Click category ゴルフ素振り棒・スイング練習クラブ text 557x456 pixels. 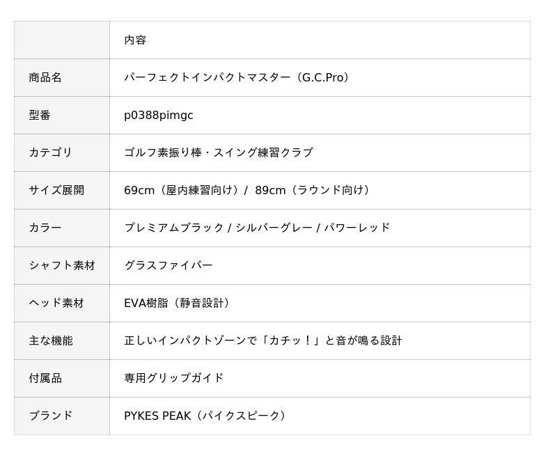(x=219, y=152)
